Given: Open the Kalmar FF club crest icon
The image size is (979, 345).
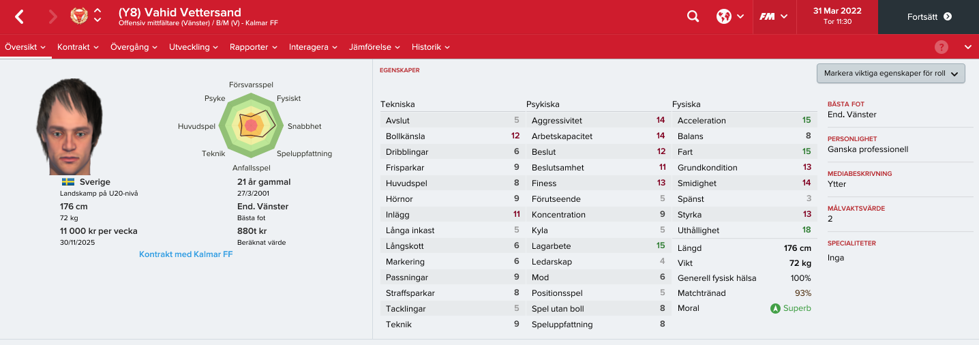Looking at the screenshot, I should pos(79,16).
